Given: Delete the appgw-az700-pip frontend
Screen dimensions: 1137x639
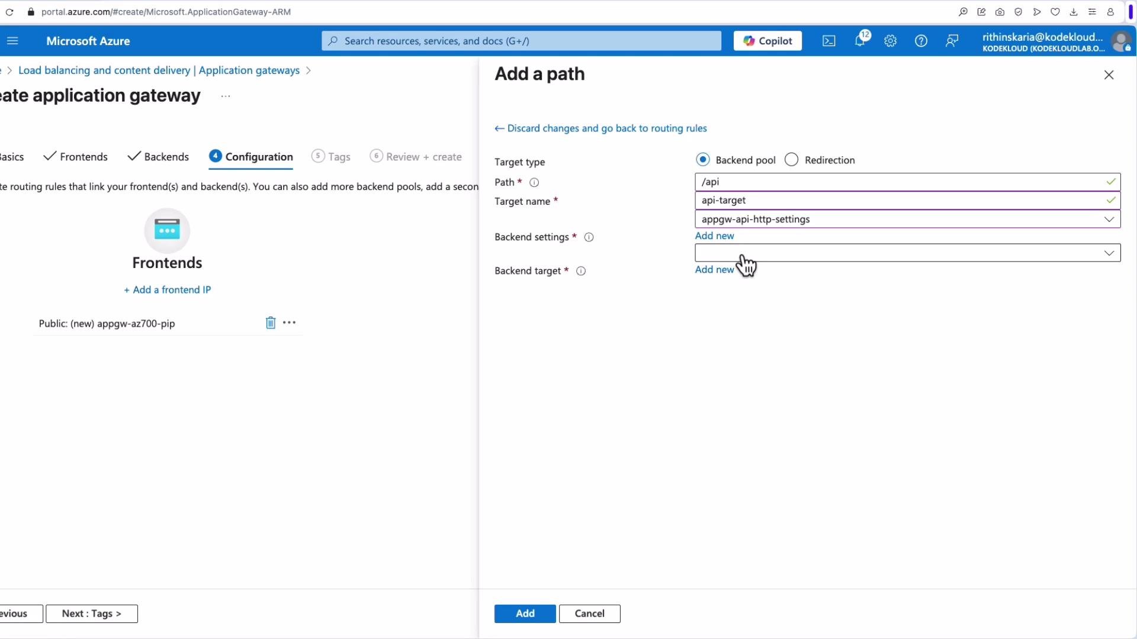Looking at the screenshot, I should (x=271, y=322).
